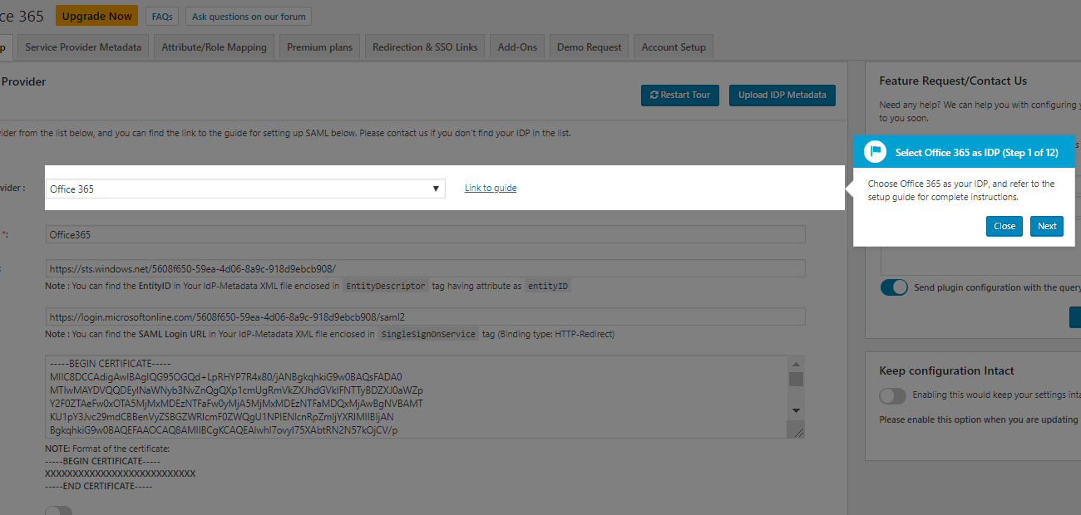Open Service Provider Metadata tab
The height and width of the screenshot is (515, 1081).
(82, 46)
